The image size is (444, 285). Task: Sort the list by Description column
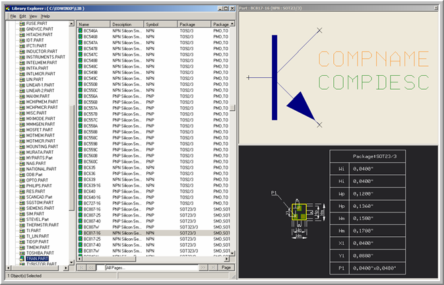pos(127,24)
